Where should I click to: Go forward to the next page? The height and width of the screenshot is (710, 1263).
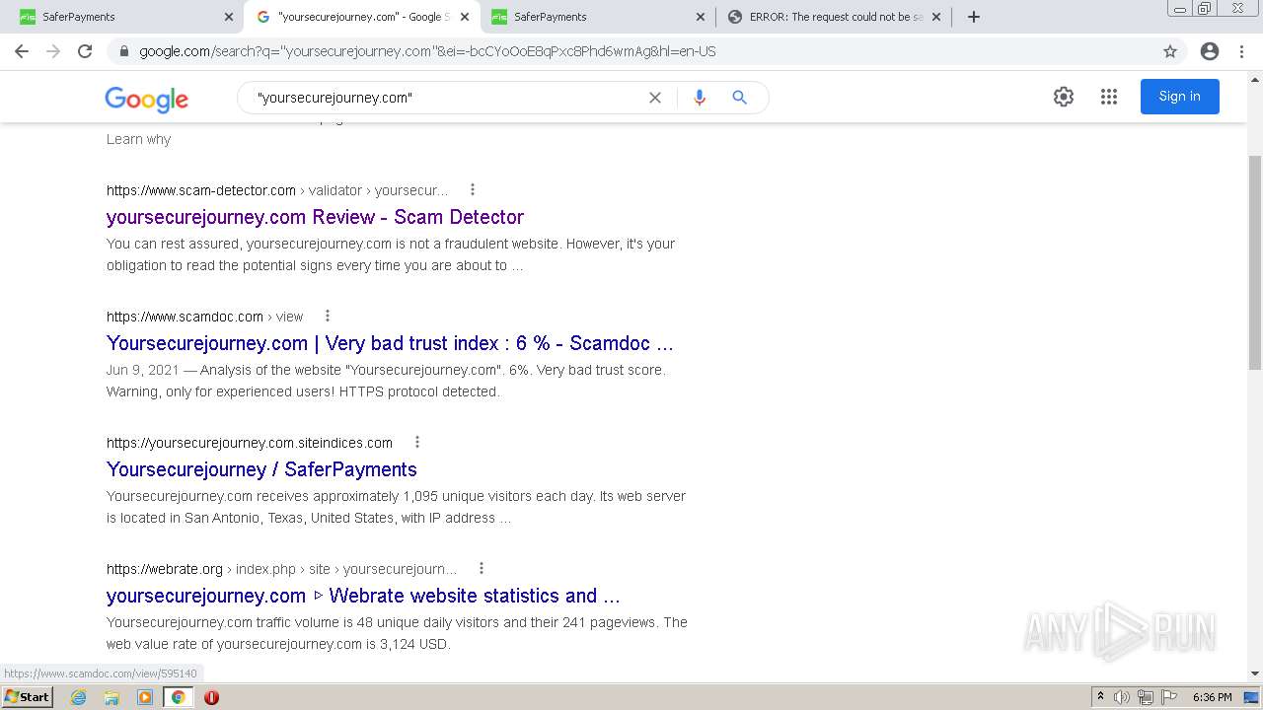coord(53,51)
